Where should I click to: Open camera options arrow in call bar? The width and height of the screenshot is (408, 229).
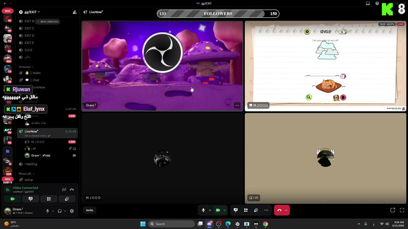click(x=224, y=210)
